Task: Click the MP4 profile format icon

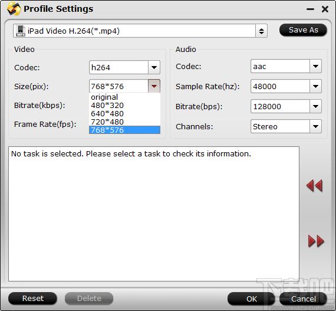Action: click(x=21, y=31)
